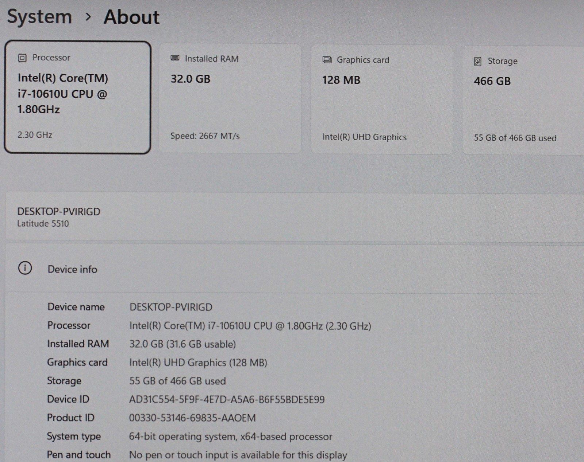
Task: Select the Storage summary card
Action: pyautogui.click(x=523, y=100)
